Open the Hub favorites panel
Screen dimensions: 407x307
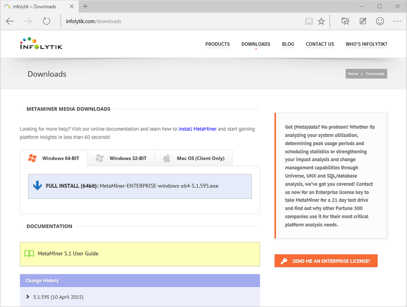345,21
